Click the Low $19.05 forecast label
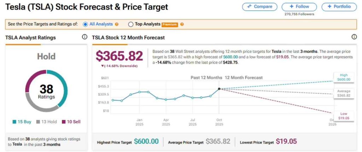This screenshot has width=362, height=152. (x=343, y=116)
